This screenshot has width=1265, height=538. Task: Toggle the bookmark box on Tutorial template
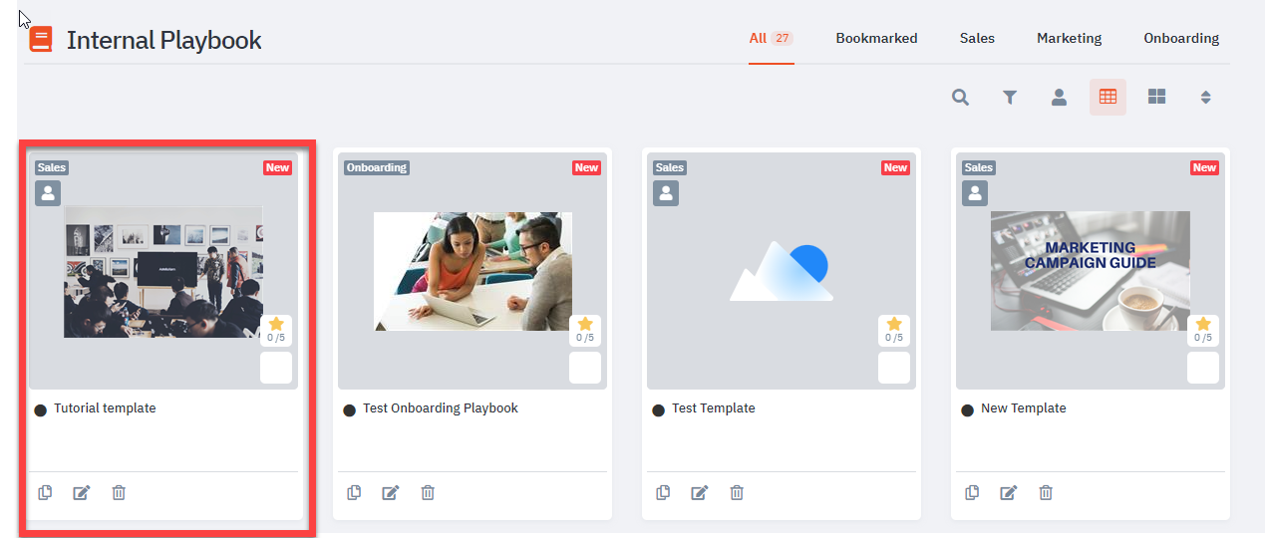click(x=276, y=368)
